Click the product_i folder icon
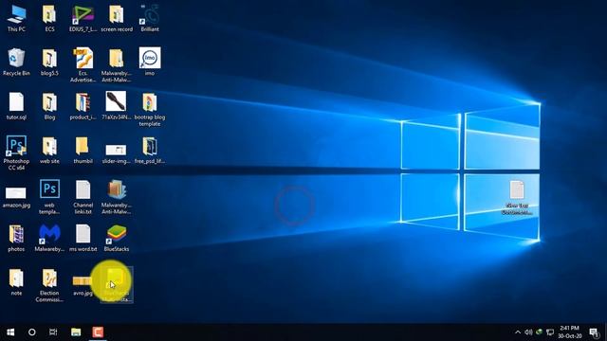607x341 pixels. 83,106
